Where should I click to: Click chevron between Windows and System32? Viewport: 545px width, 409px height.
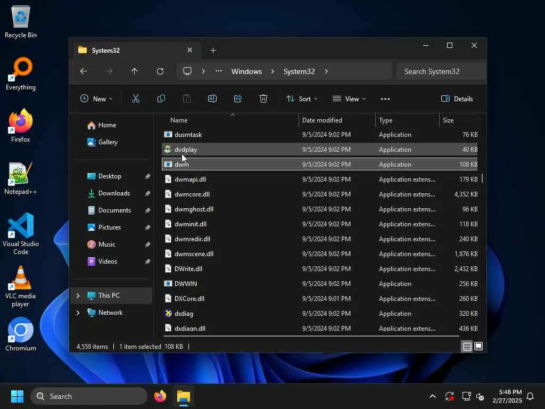pyautogui.click(x=272, y=71)
